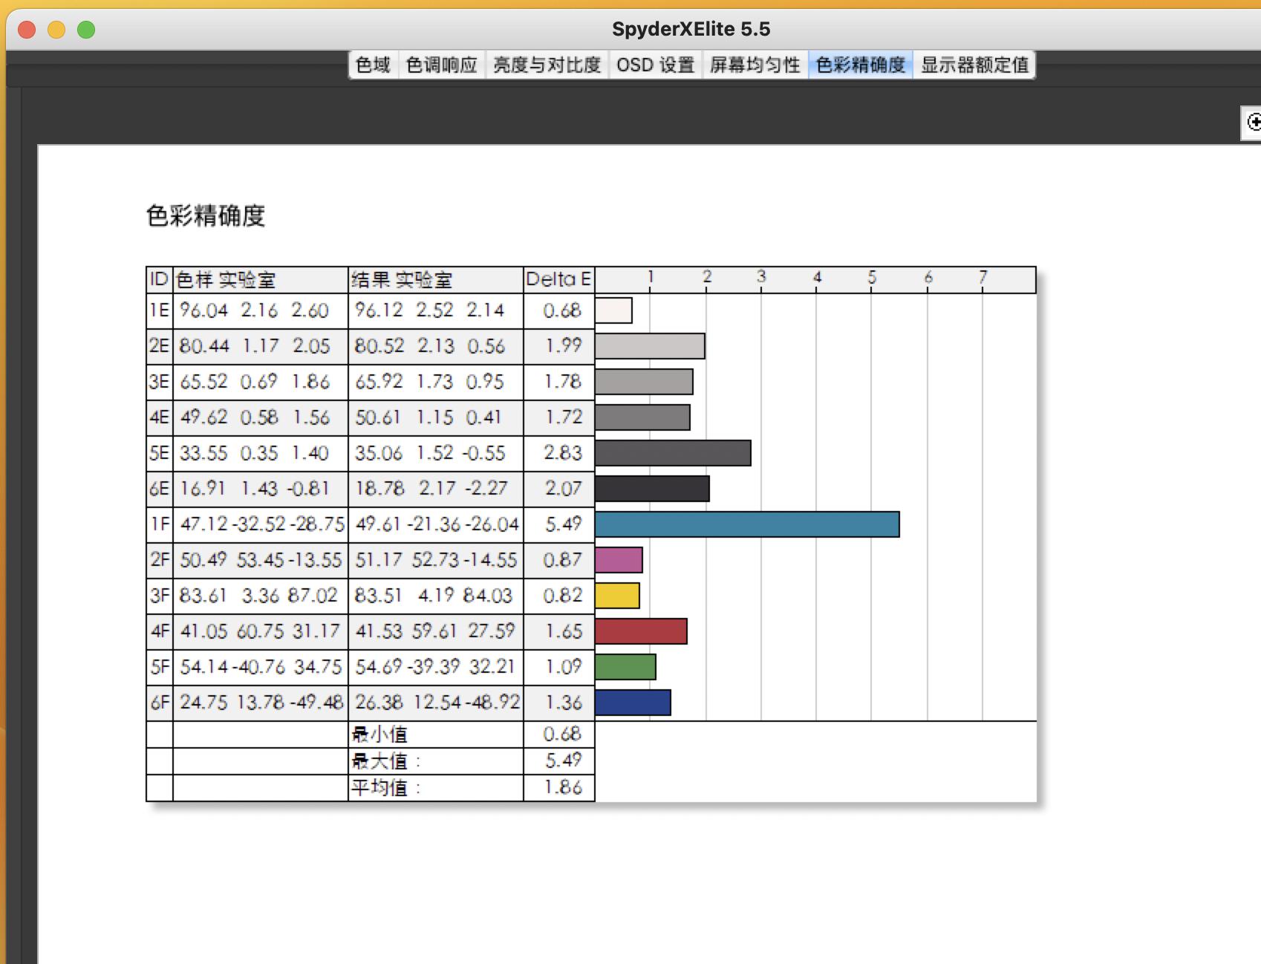Click the zoom-in magnifier icon near top right

pyautogui.click(x=1255, y=121)
